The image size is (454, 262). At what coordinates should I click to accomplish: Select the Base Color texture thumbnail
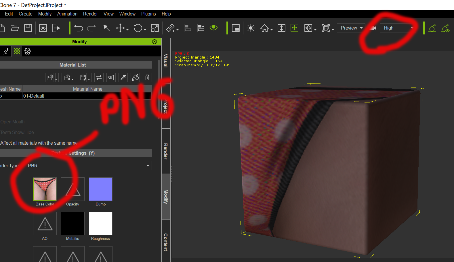tap(45, 189)
